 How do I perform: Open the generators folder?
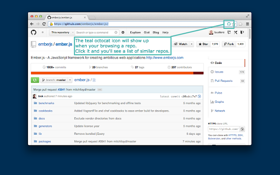pos(45,126)
